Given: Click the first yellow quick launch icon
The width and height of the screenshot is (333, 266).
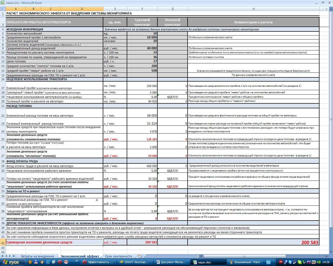Looking at the screenshot, I should click(x=30, y=262).
